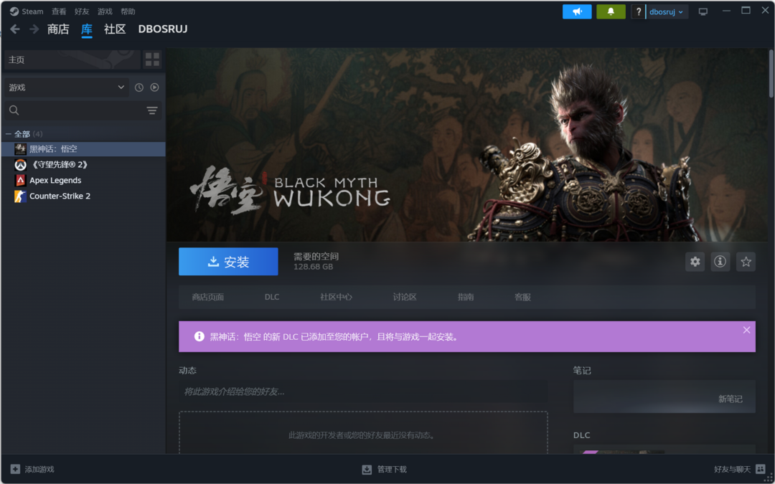Switch to the 库 tab
The image size is (775, 484).
[x=87, y=29]
